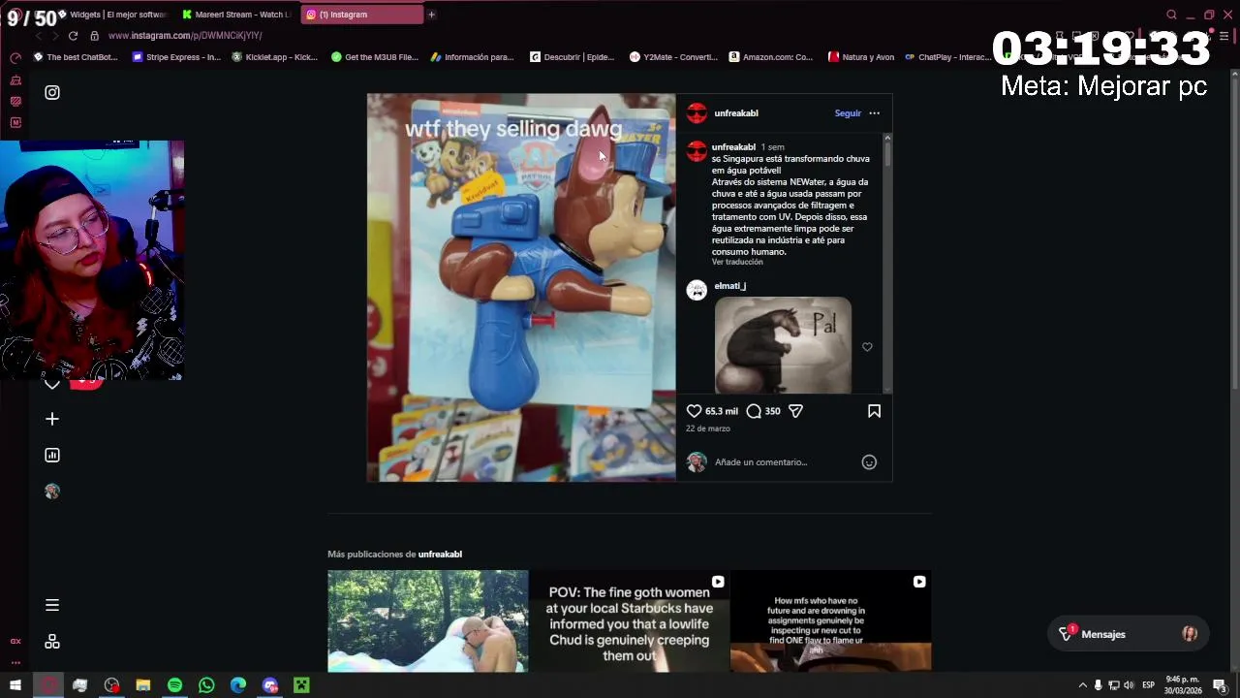Open Microsoft Edge from the taskbar
The width and height of the screenshot is (1240, 698).
238,685
